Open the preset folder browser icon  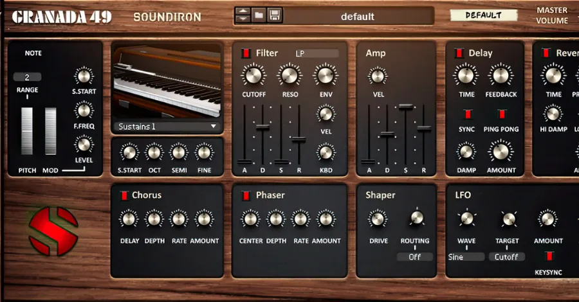click(x=259, y=16)
